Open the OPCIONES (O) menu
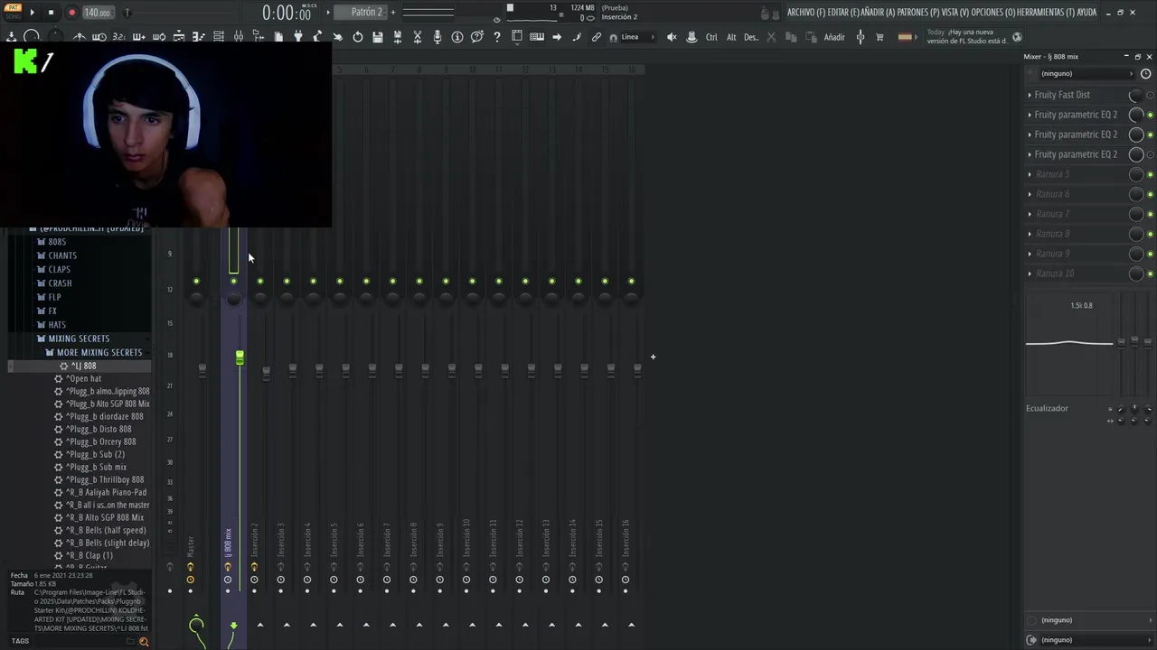This screenshot has width=1157, height=650. point(993,13)
